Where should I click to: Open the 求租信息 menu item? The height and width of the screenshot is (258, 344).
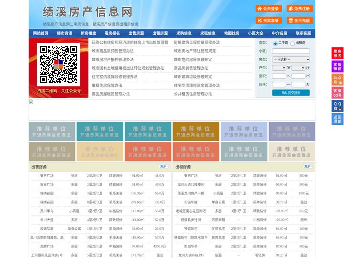tap(208, 33)
